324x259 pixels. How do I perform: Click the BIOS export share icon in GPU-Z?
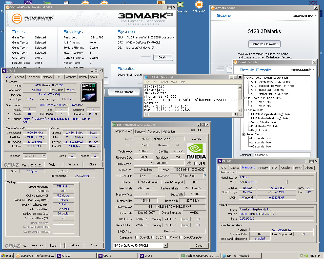(188, 163)
